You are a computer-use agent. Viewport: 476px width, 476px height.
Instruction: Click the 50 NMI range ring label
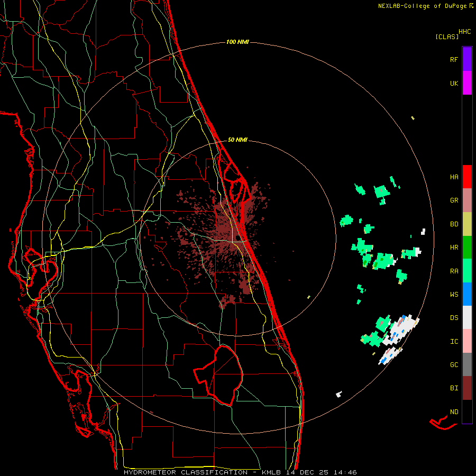coord(237,140)
